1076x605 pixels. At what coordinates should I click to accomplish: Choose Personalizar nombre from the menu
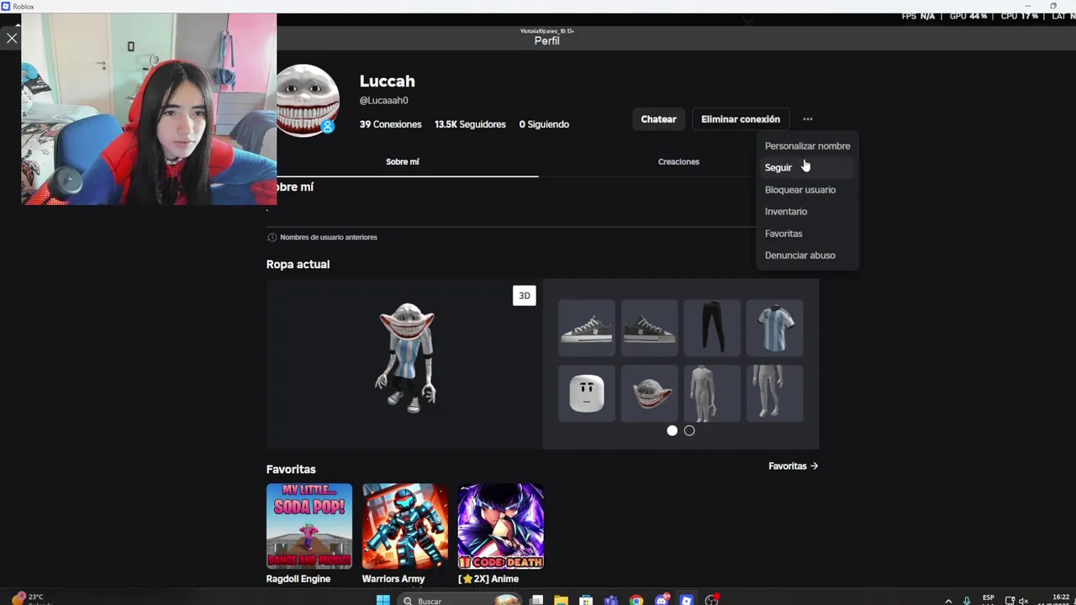807,146
